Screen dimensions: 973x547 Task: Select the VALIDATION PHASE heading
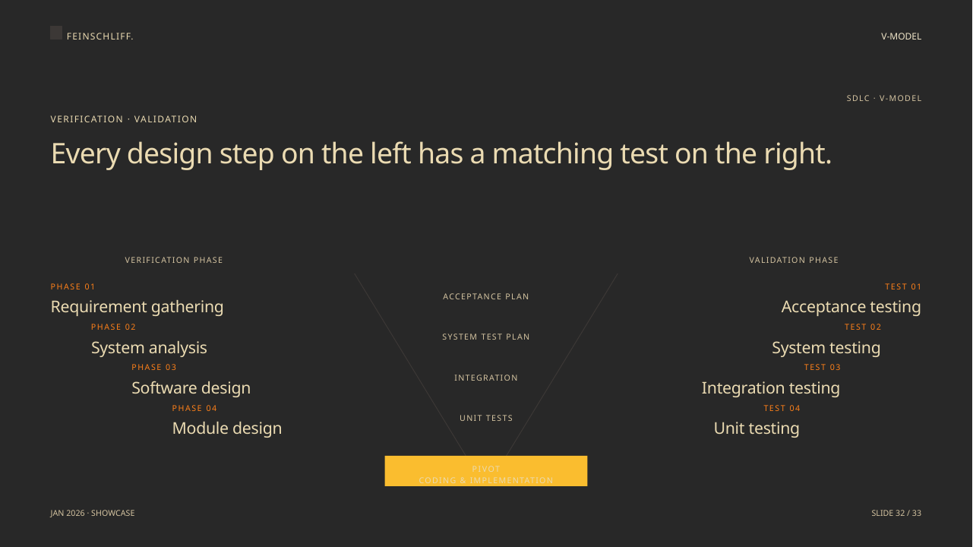[794, 261]
